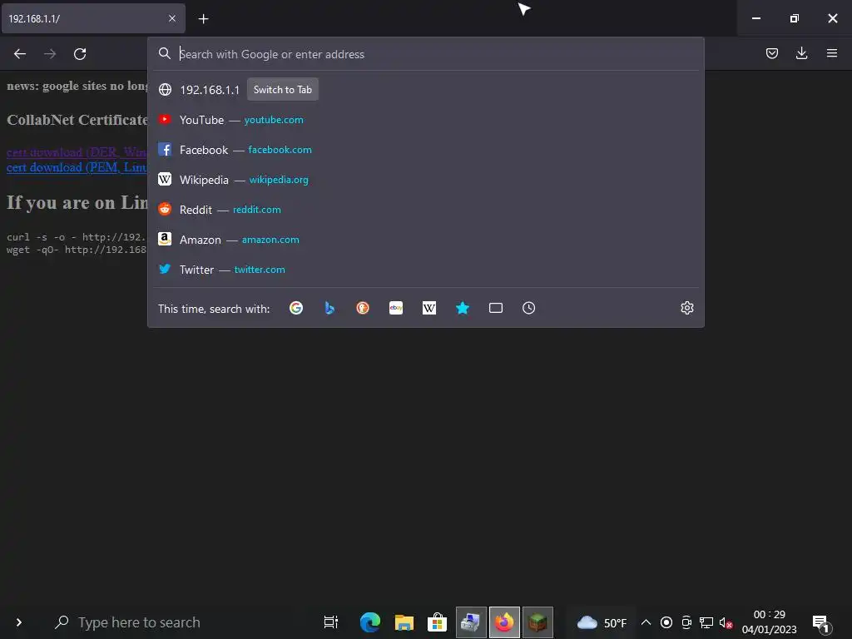The image size is (852, 639).
Task: Search in open Tabs icon
Action: point(496,308)
